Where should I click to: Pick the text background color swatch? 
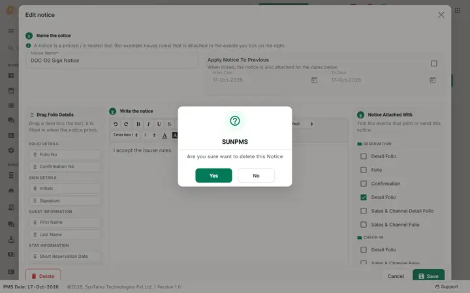coord(175,135)
